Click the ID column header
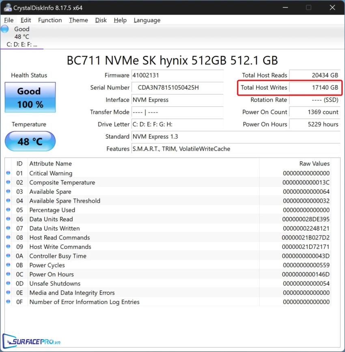The height and width of the screenshot is (352, 345). [19, 164]
